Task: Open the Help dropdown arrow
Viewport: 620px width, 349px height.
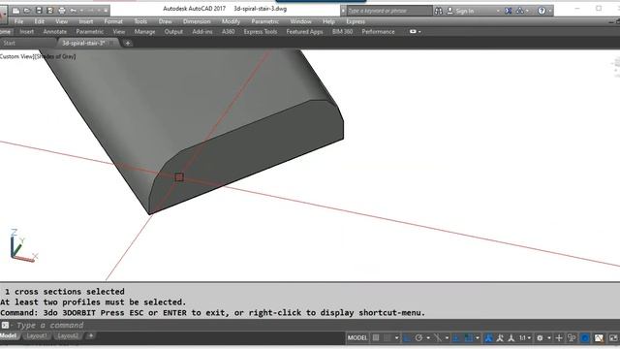Action: (549, 11)
